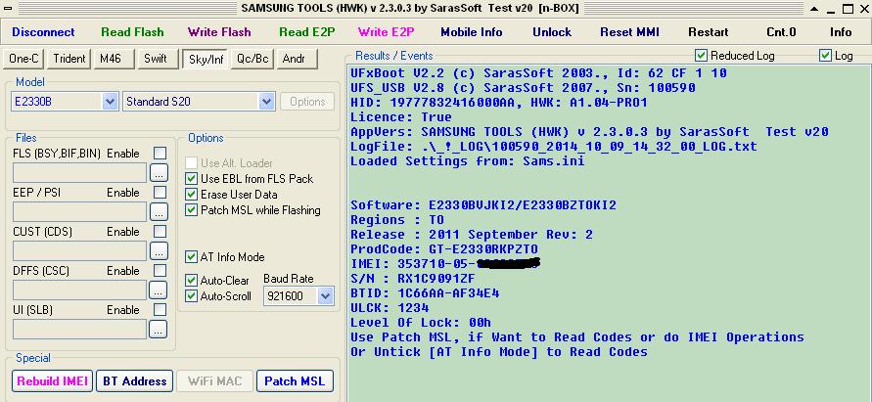Image resolution: width=872 pixels, height=402 pixels.
Task: Click the Loaded Settings from: Sams.ini line
Action: click(467, 161)
